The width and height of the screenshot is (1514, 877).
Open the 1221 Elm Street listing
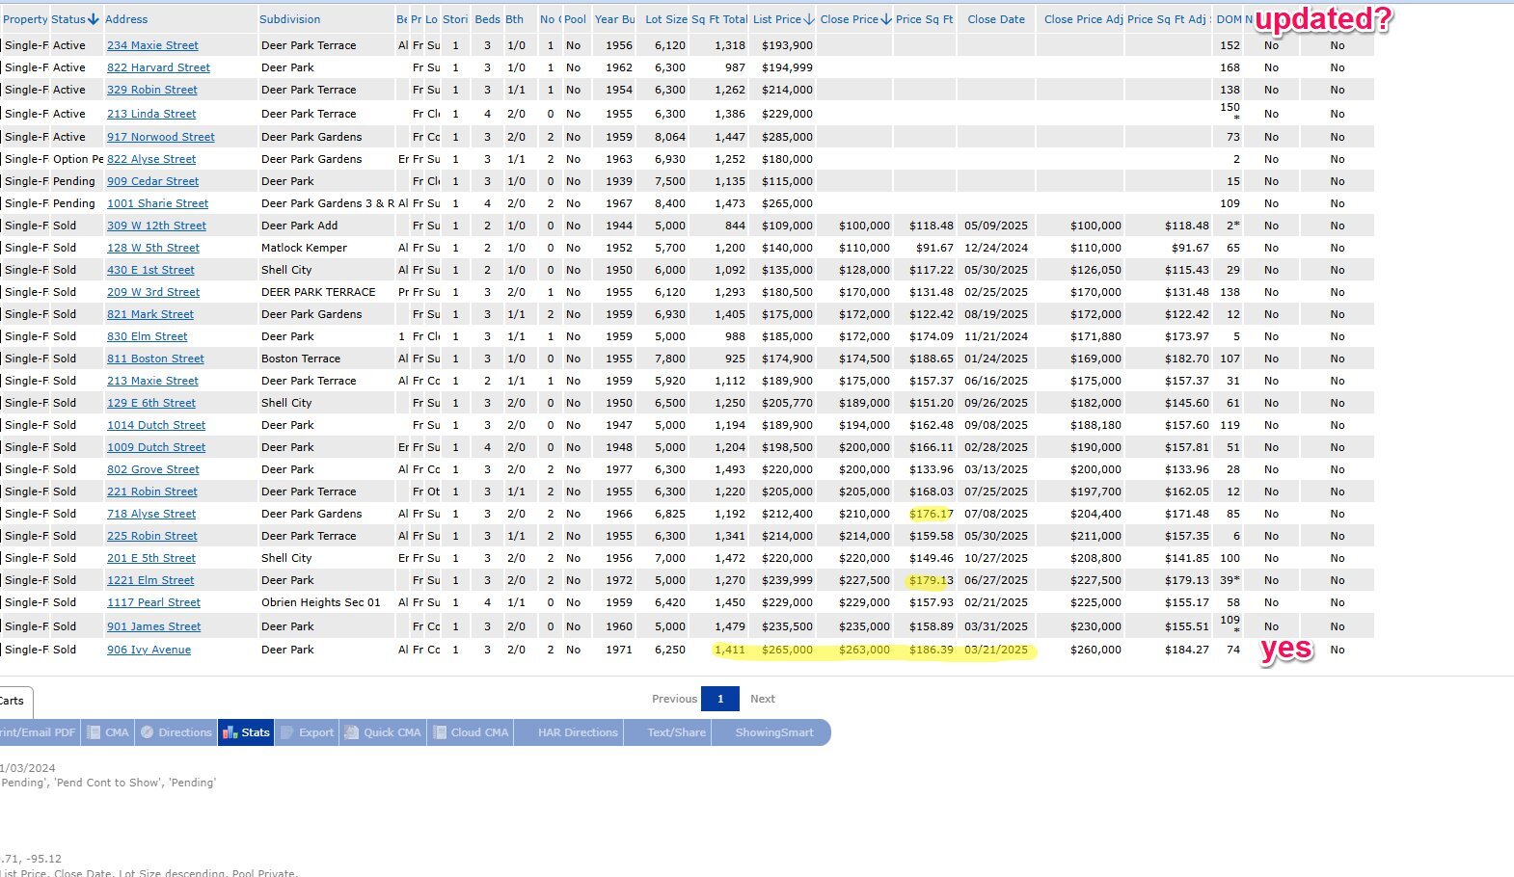pyautogui.click(x=150, y=580)
